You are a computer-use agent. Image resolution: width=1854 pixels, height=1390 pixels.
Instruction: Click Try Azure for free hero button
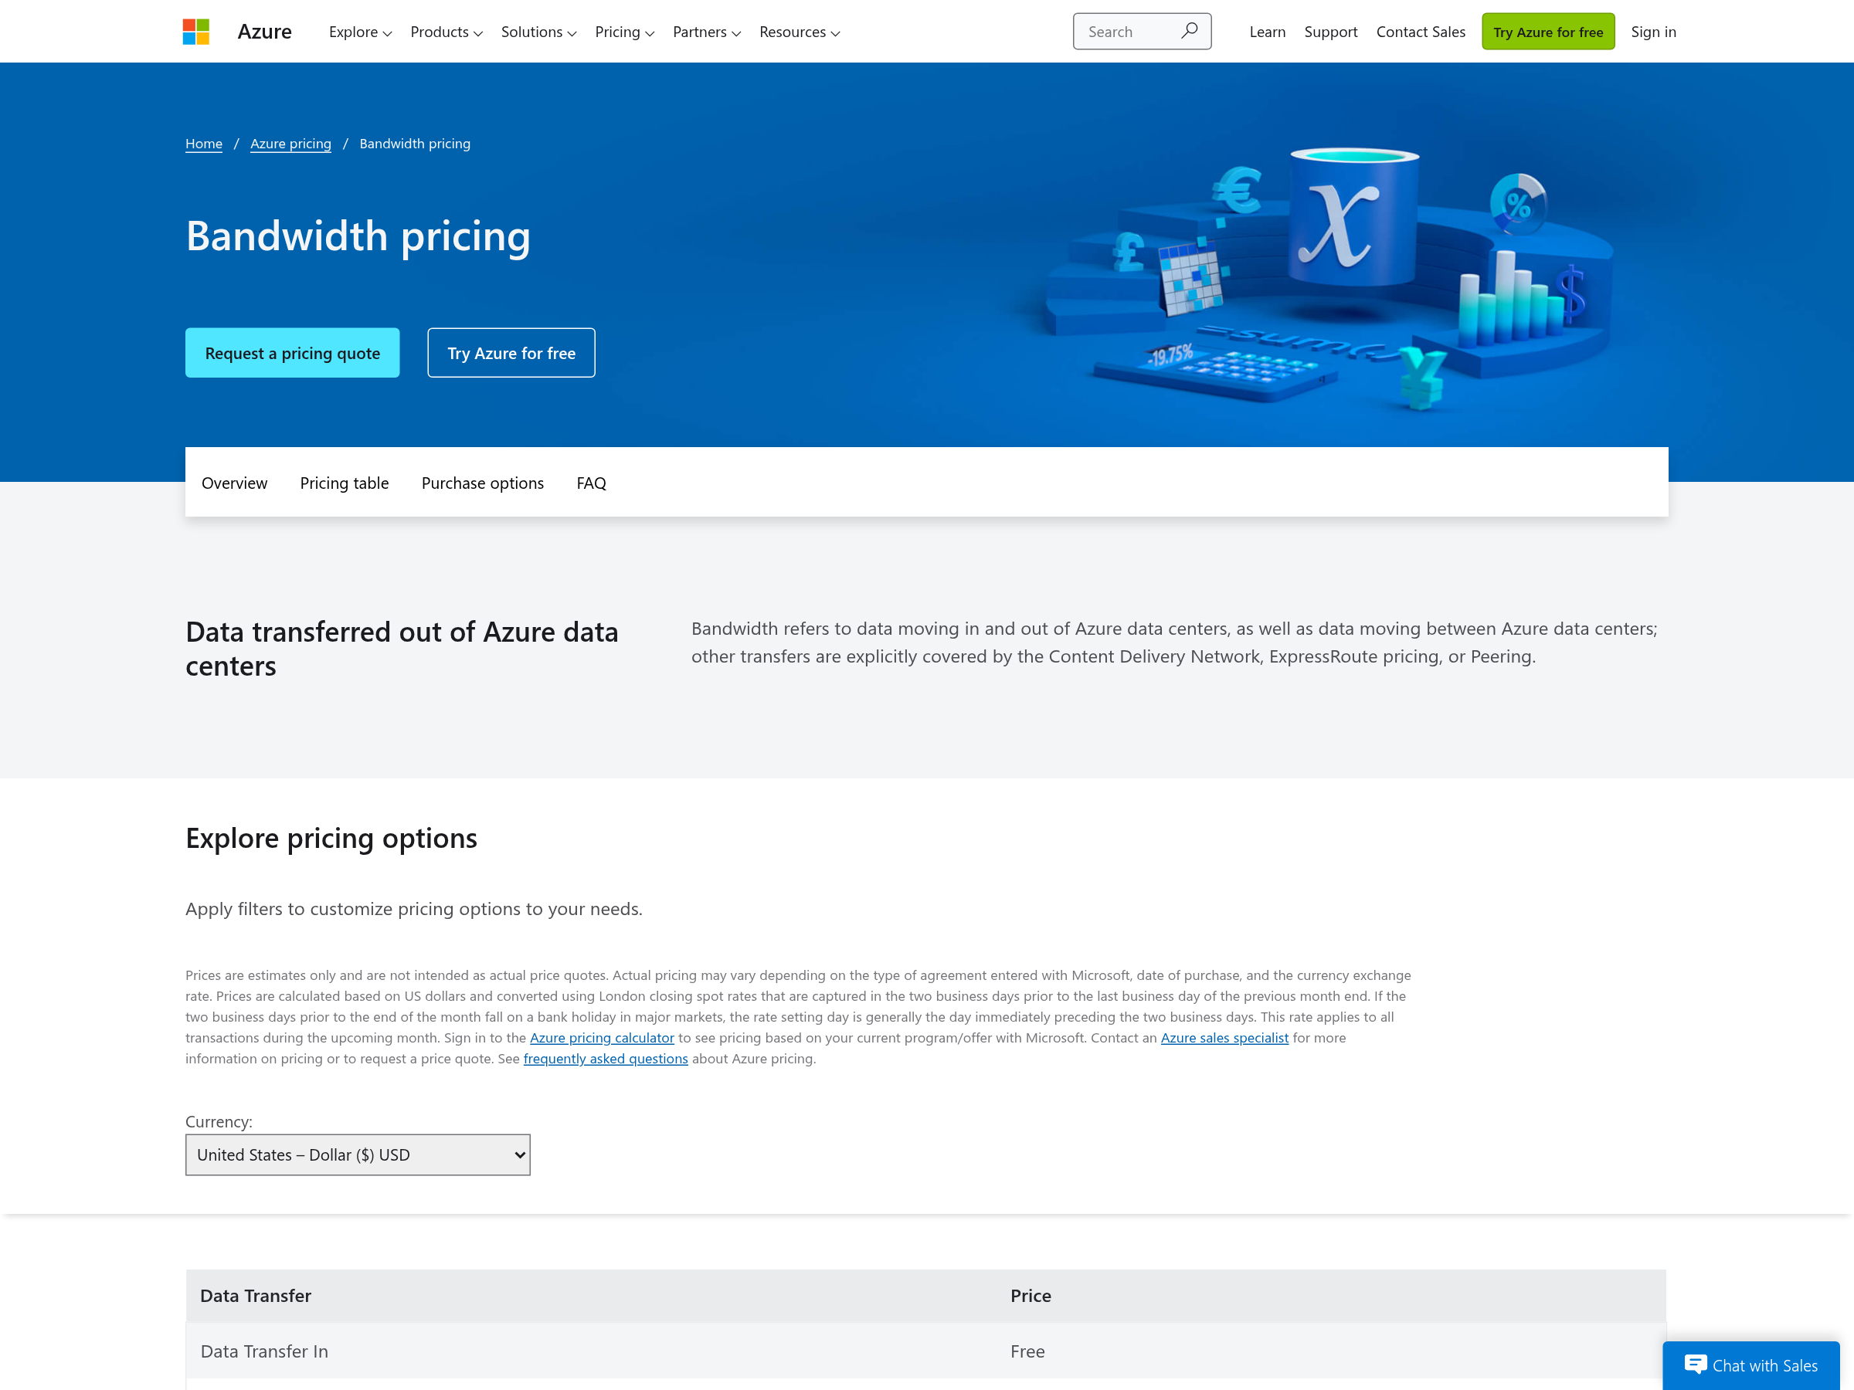[511, 353]
